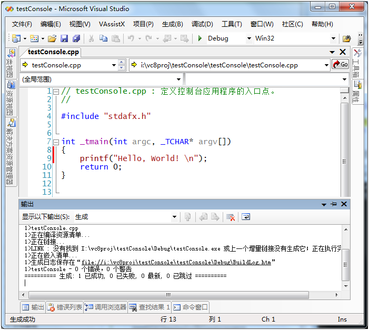Open the file path dropdown in navigation bar
This screenshot has height=330, width=369.
tap(326, 65)
